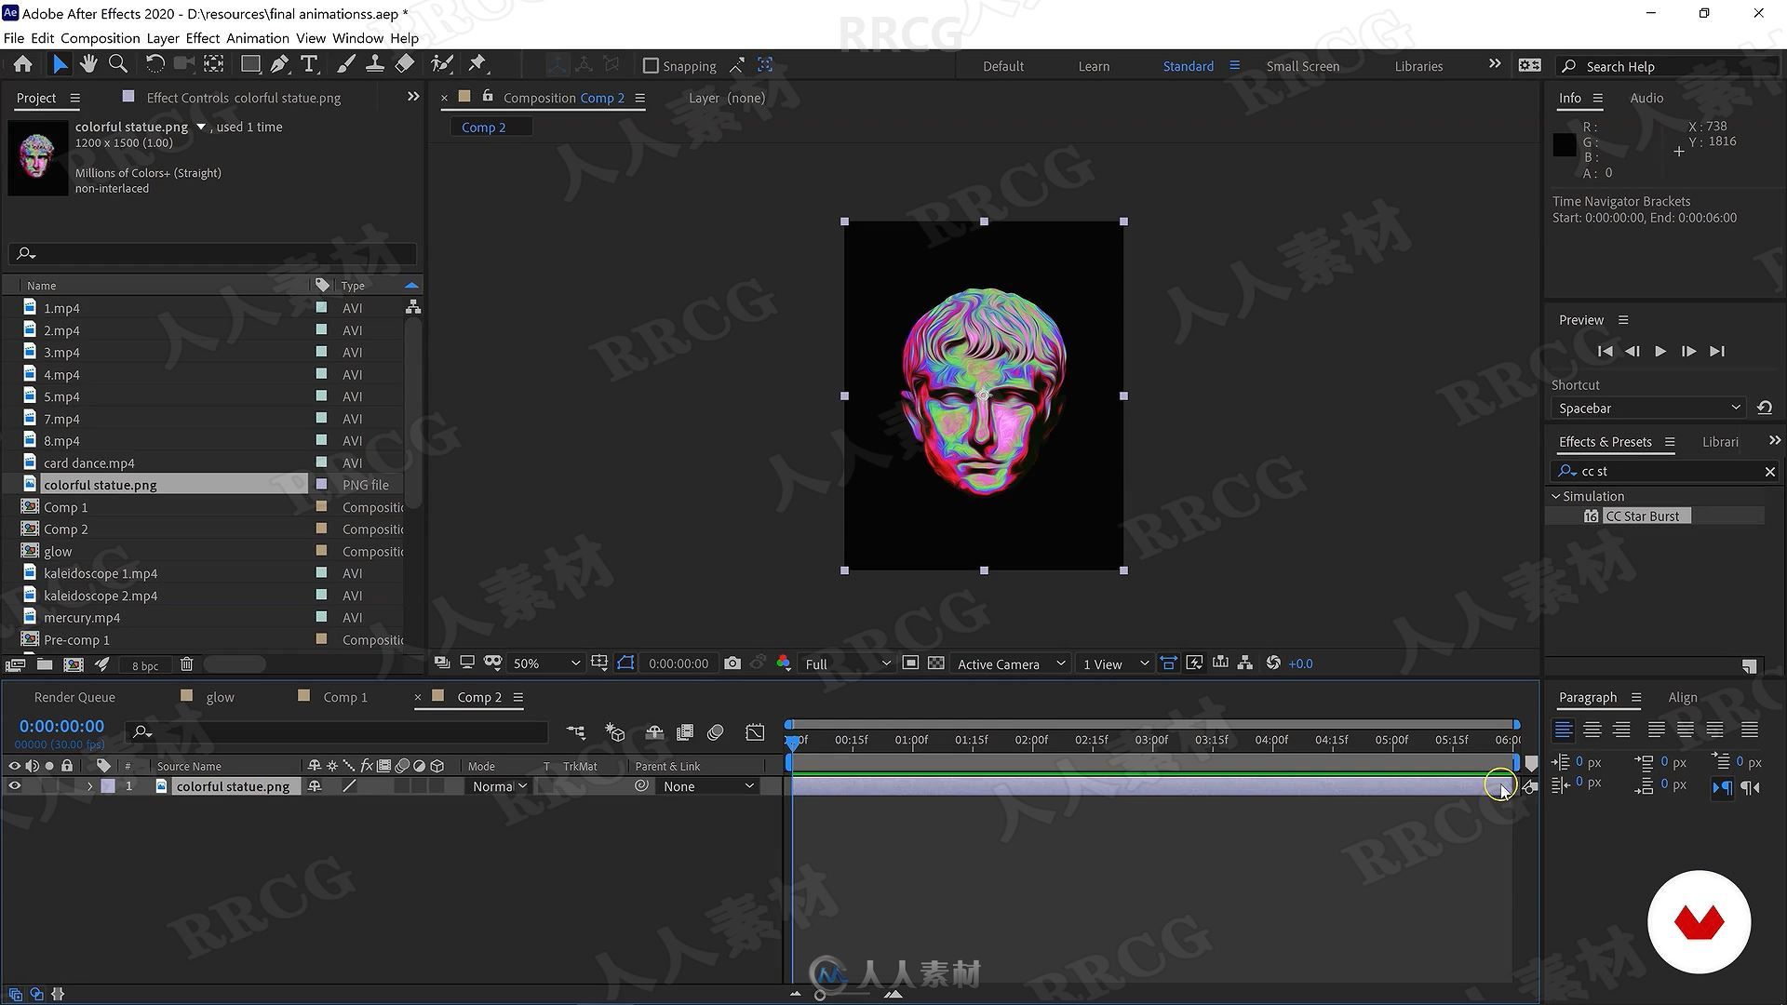Click the timeline zoom slider handle

click(820, 995)
